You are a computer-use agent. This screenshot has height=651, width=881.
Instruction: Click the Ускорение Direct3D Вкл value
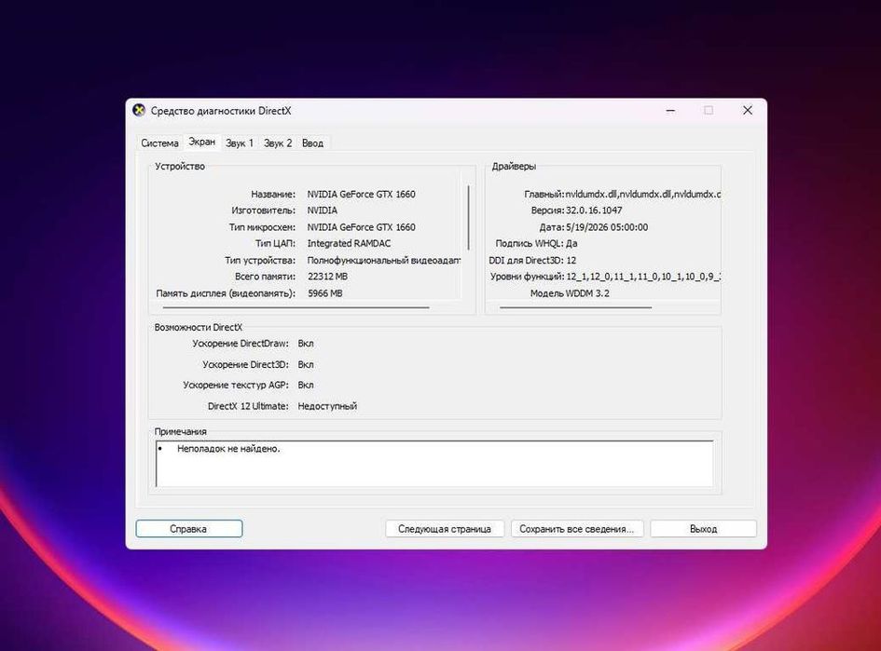(306, 365)
